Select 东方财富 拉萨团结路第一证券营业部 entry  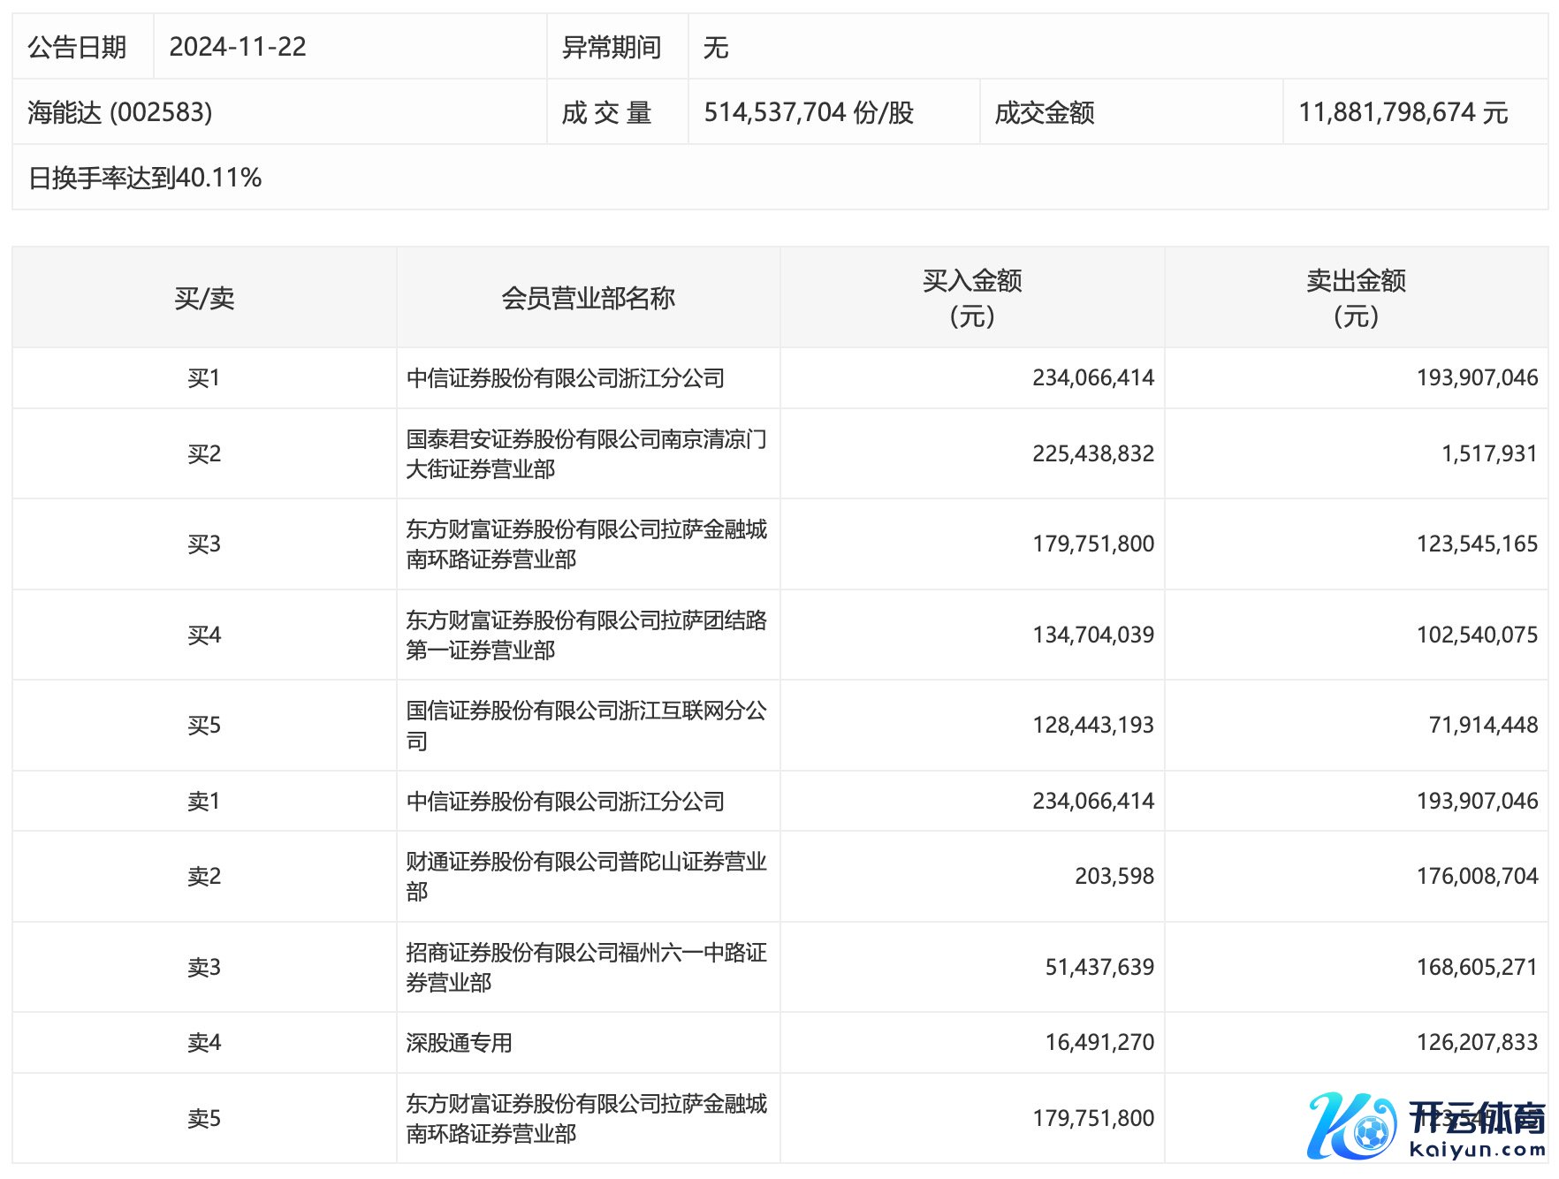586,635
